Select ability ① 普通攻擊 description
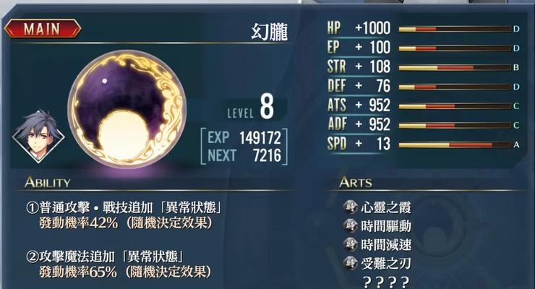The width and height of the screenshot is (535, 289). [x=124, y=215]
